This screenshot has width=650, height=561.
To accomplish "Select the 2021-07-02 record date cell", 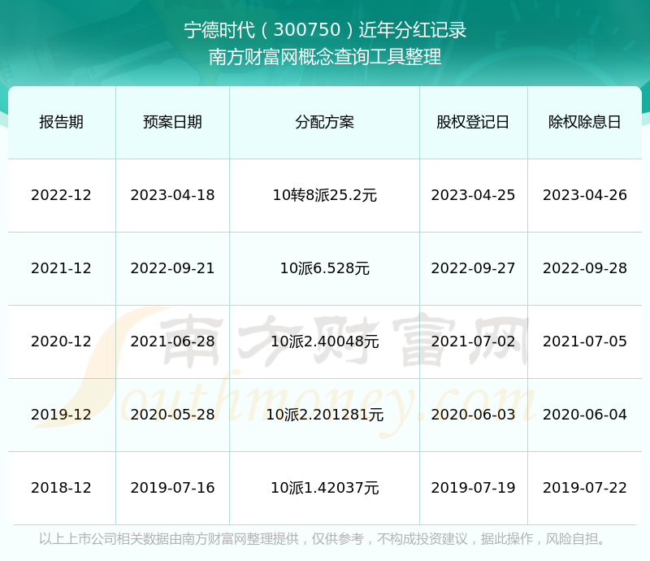I will pyautogui.click(x=473, y=341).
